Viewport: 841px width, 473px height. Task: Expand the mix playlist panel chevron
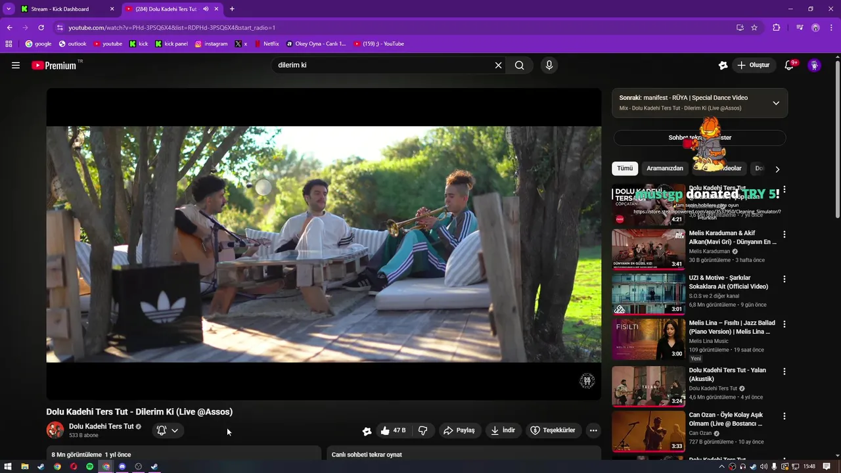click(x=776, y=103)
